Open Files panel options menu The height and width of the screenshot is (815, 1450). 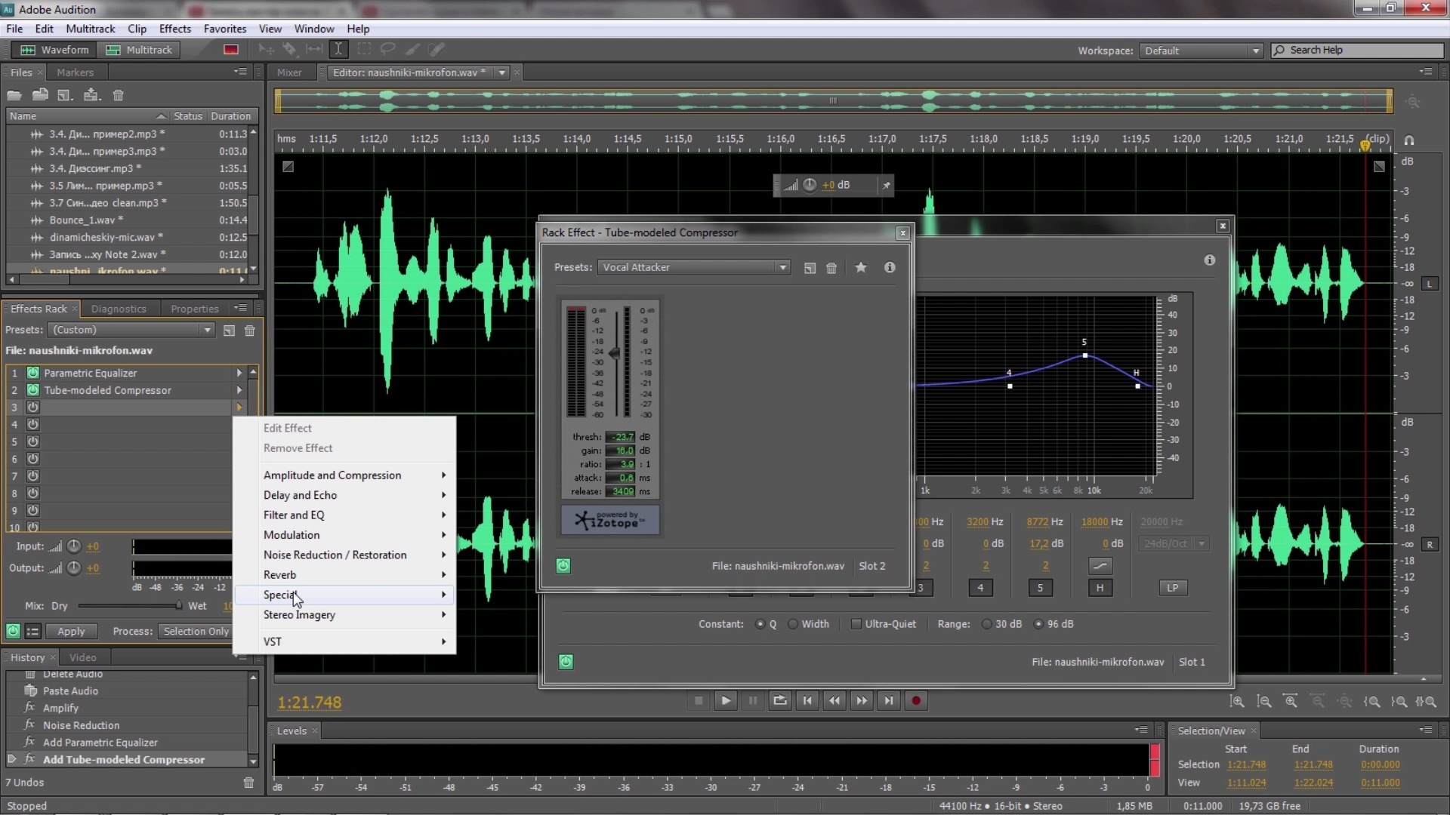(240, 72)
